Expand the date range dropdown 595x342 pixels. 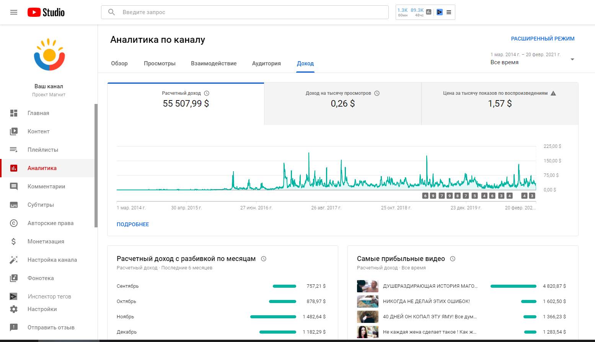click(572, 59)
